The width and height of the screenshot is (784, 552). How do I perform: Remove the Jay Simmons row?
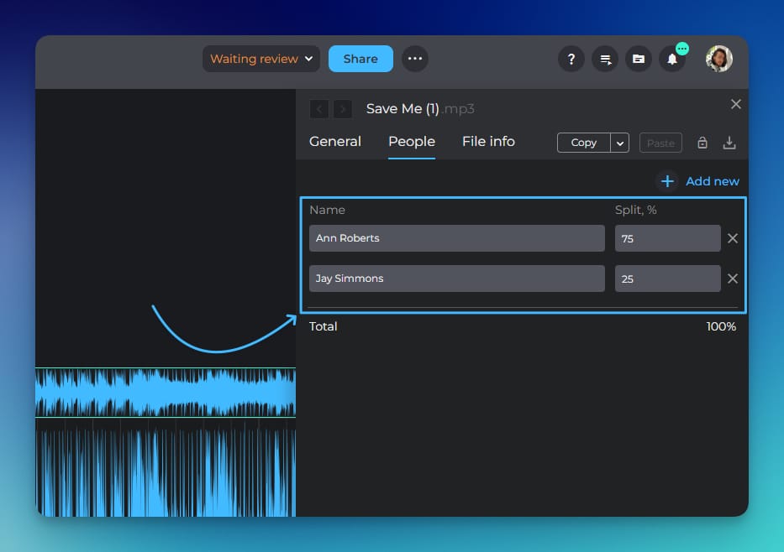pyautogui.click(x=733, y=279)
